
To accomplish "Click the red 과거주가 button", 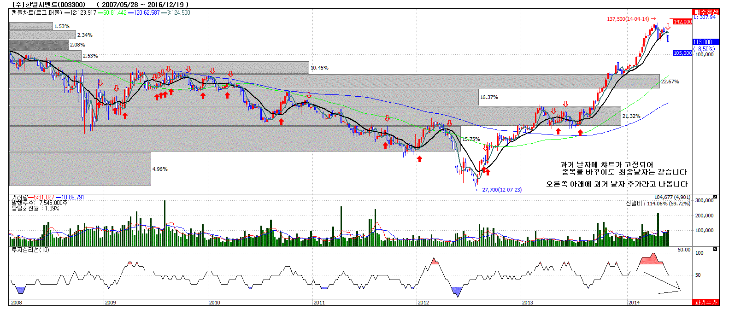I will pos(706,302).
